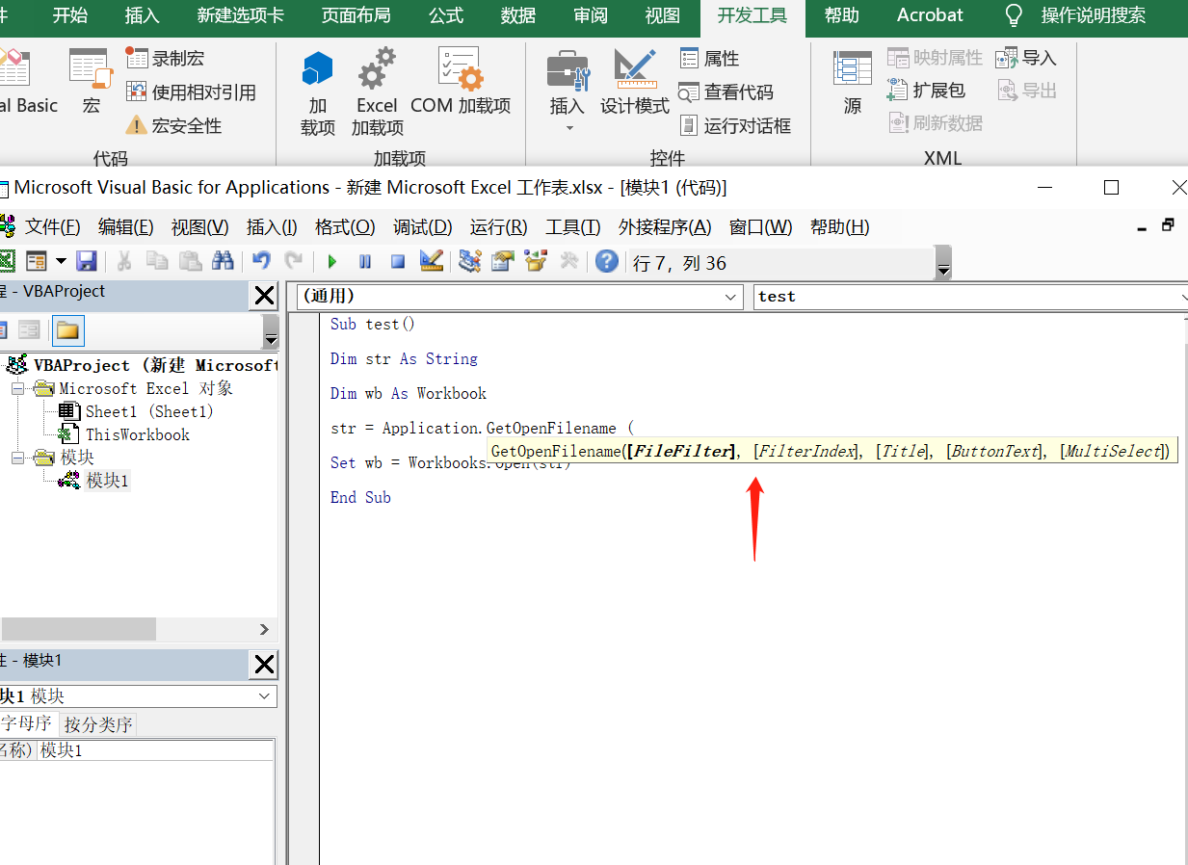Click the Undo icon in the VBA toolbar

pos(259,261)
